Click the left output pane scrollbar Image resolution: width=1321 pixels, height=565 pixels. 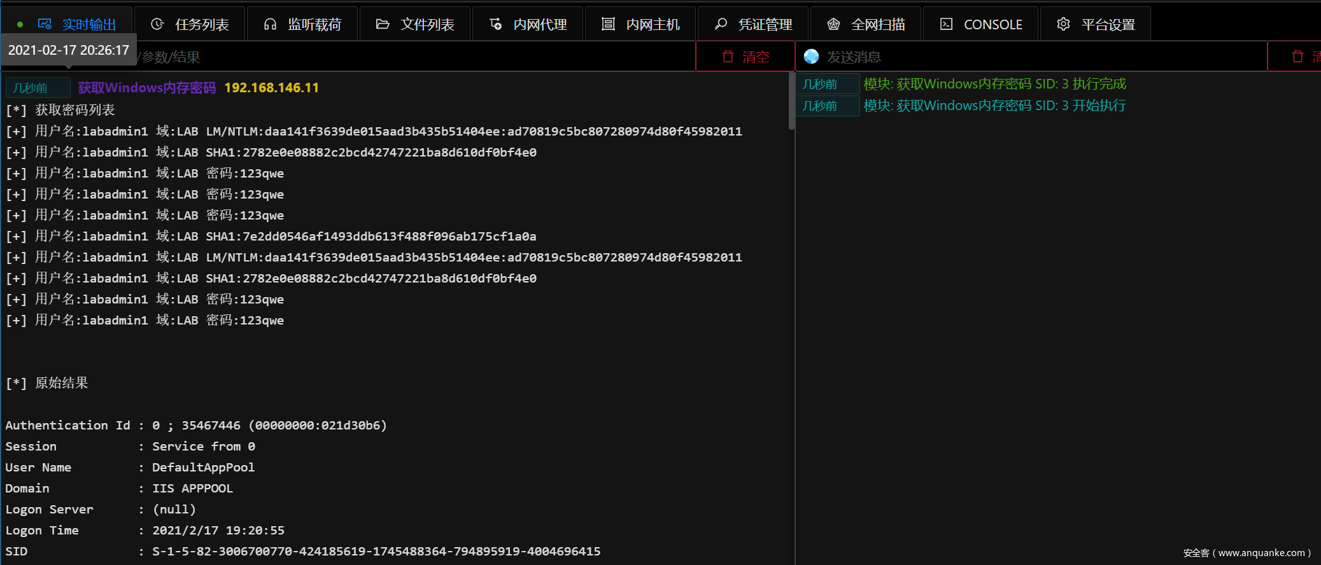pyautogui.click(x=791, y=102)
